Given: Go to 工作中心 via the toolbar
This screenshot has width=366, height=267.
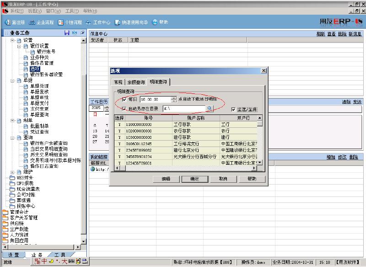Looking at the screenshot, I should [x=98, y=22].
